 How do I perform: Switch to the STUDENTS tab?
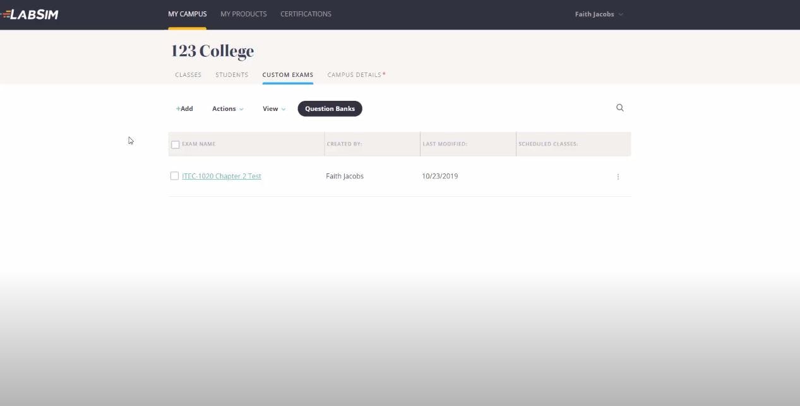[231, 74]
